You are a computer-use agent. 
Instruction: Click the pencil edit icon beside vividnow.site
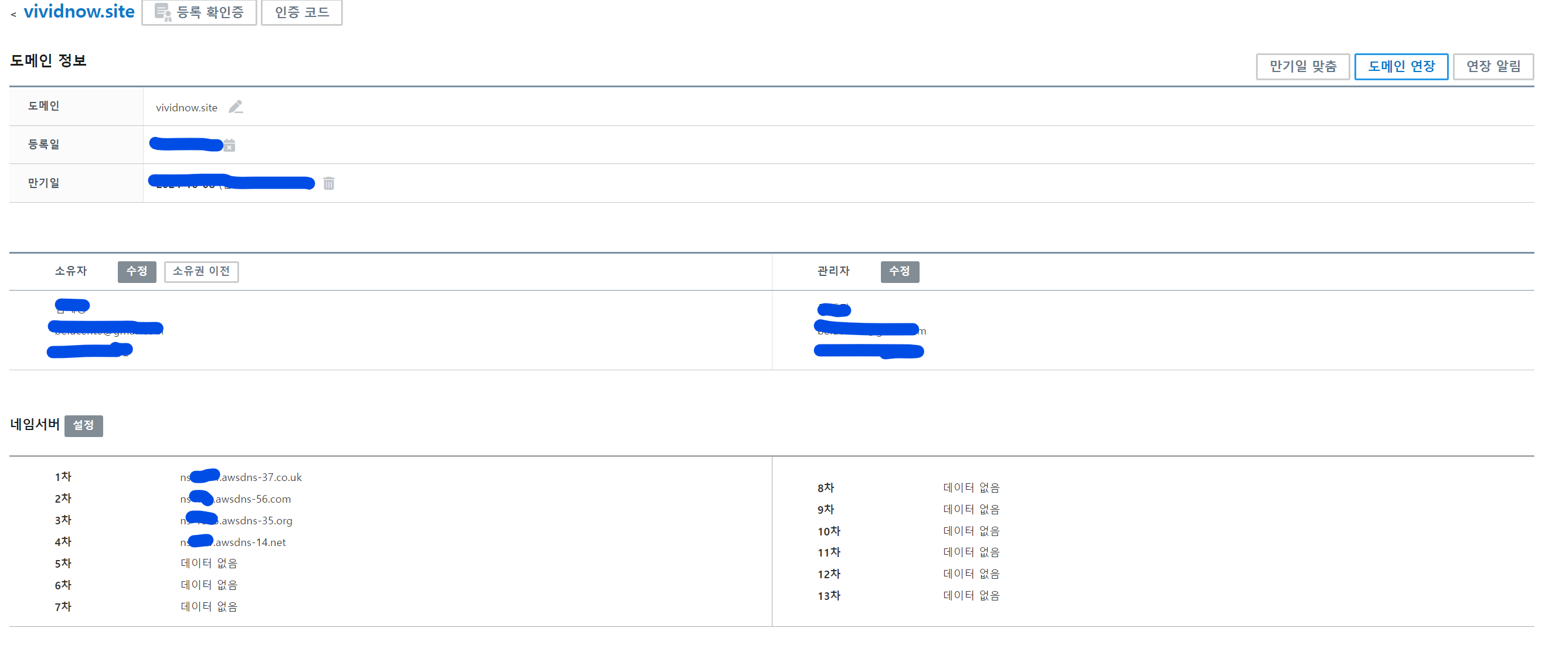coord(236,107)
